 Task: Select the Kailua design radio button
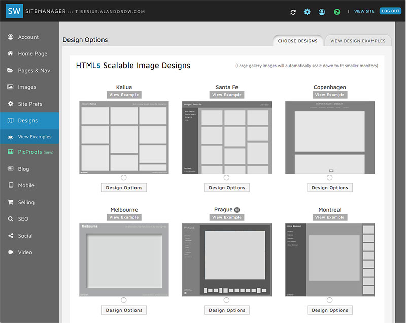(x=124, y=177)
